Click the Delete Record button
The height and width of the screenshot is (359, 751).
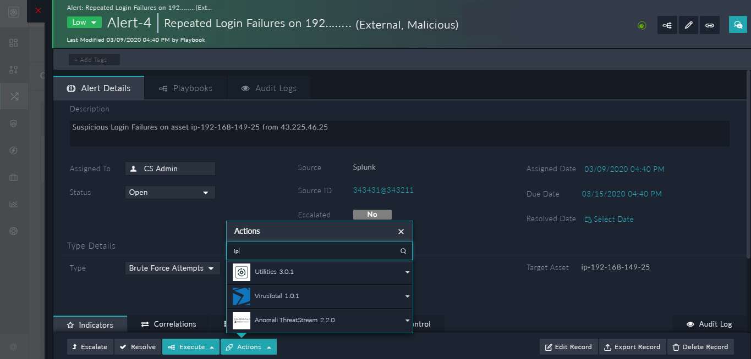pyautogui.click(x=700, y=347)
